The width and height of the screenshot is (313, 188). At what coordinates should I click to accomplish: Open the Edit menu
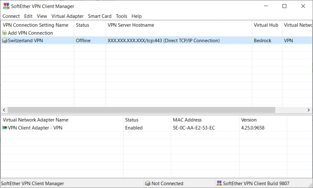pyautogui.click(x=28, y=16)
